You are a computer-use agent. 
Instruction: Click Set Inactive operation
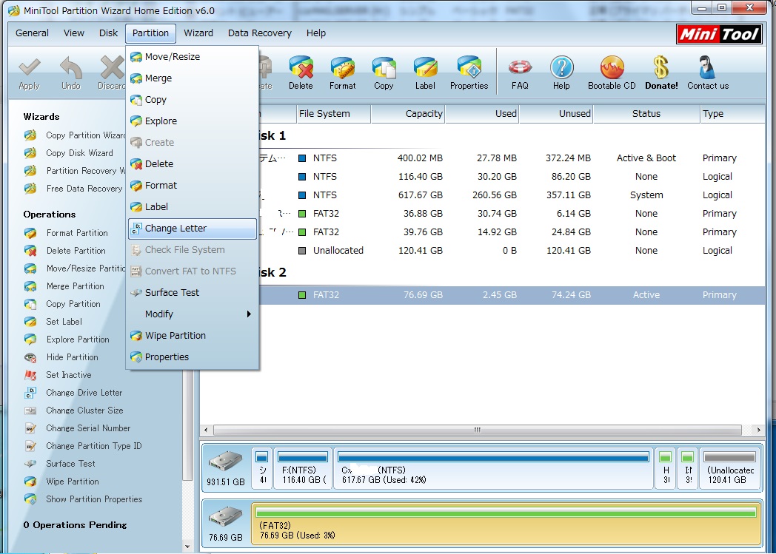pyautogui.click(x=69, y=375)
